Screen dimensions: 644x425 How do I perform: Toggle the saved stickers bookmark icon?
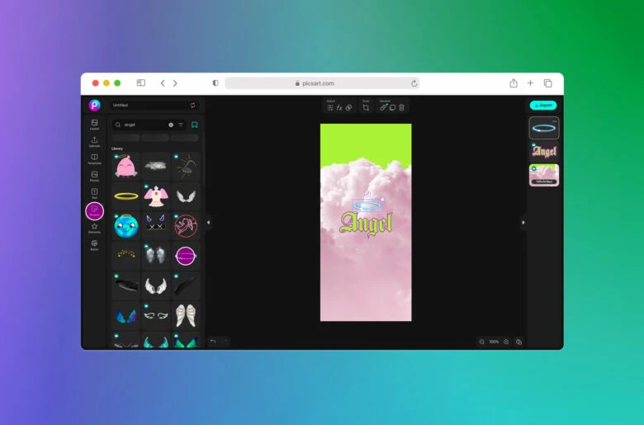click(x=195, y=125)
